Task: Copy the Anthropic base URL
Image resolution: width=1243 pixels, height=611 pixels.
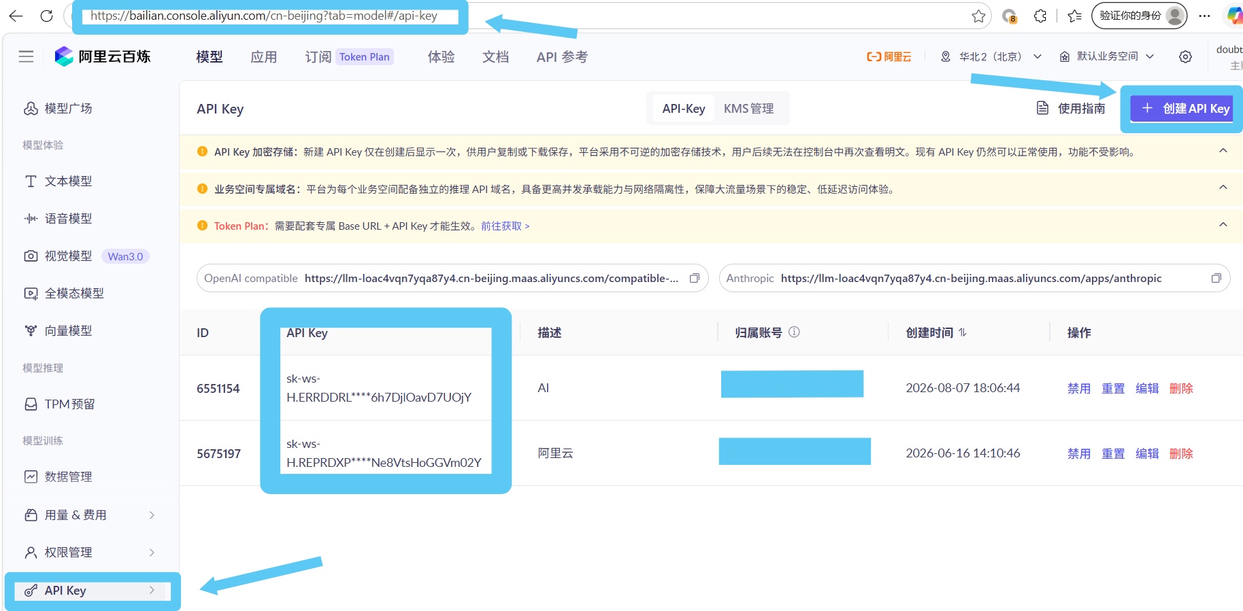Action: coord(1216,278)
